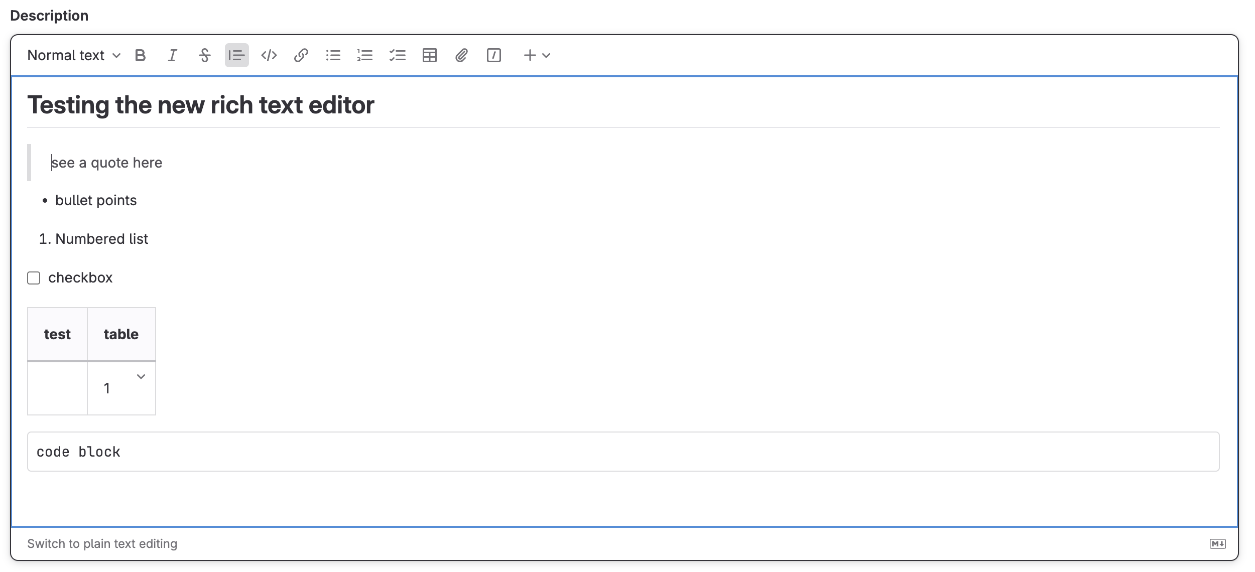Open the table cell actions chevron
The width and height of the screenshot is (1255, 572).
click(x=141, y=376)
